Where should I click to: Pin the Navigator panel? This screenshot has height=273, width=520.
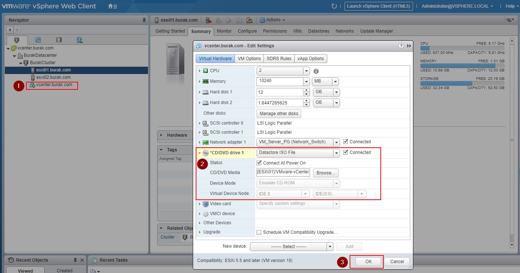(x=144, y=20)
